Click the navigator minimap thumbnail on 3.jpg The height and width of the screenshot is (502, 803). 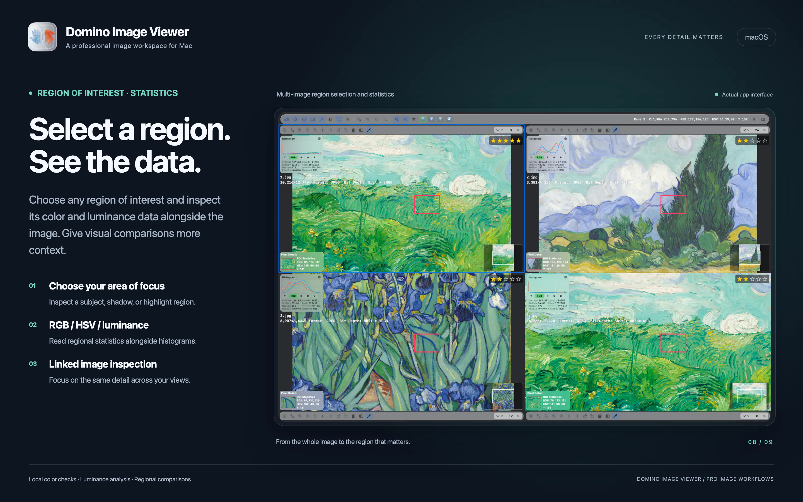coord(503,396)
